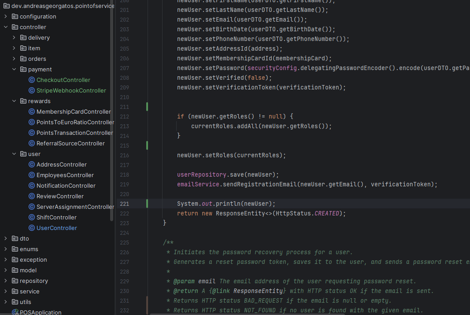This screenshot has height=315, width=470.
Task: Select the EmployeesController file
Action: click(65, 175)
